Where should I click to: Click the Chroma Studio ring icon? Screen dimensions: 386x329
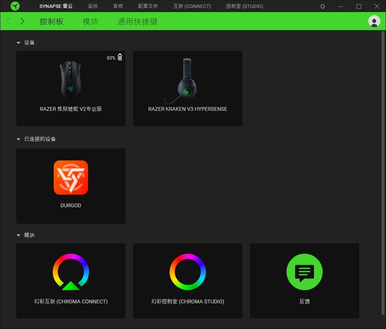[188, 272]
